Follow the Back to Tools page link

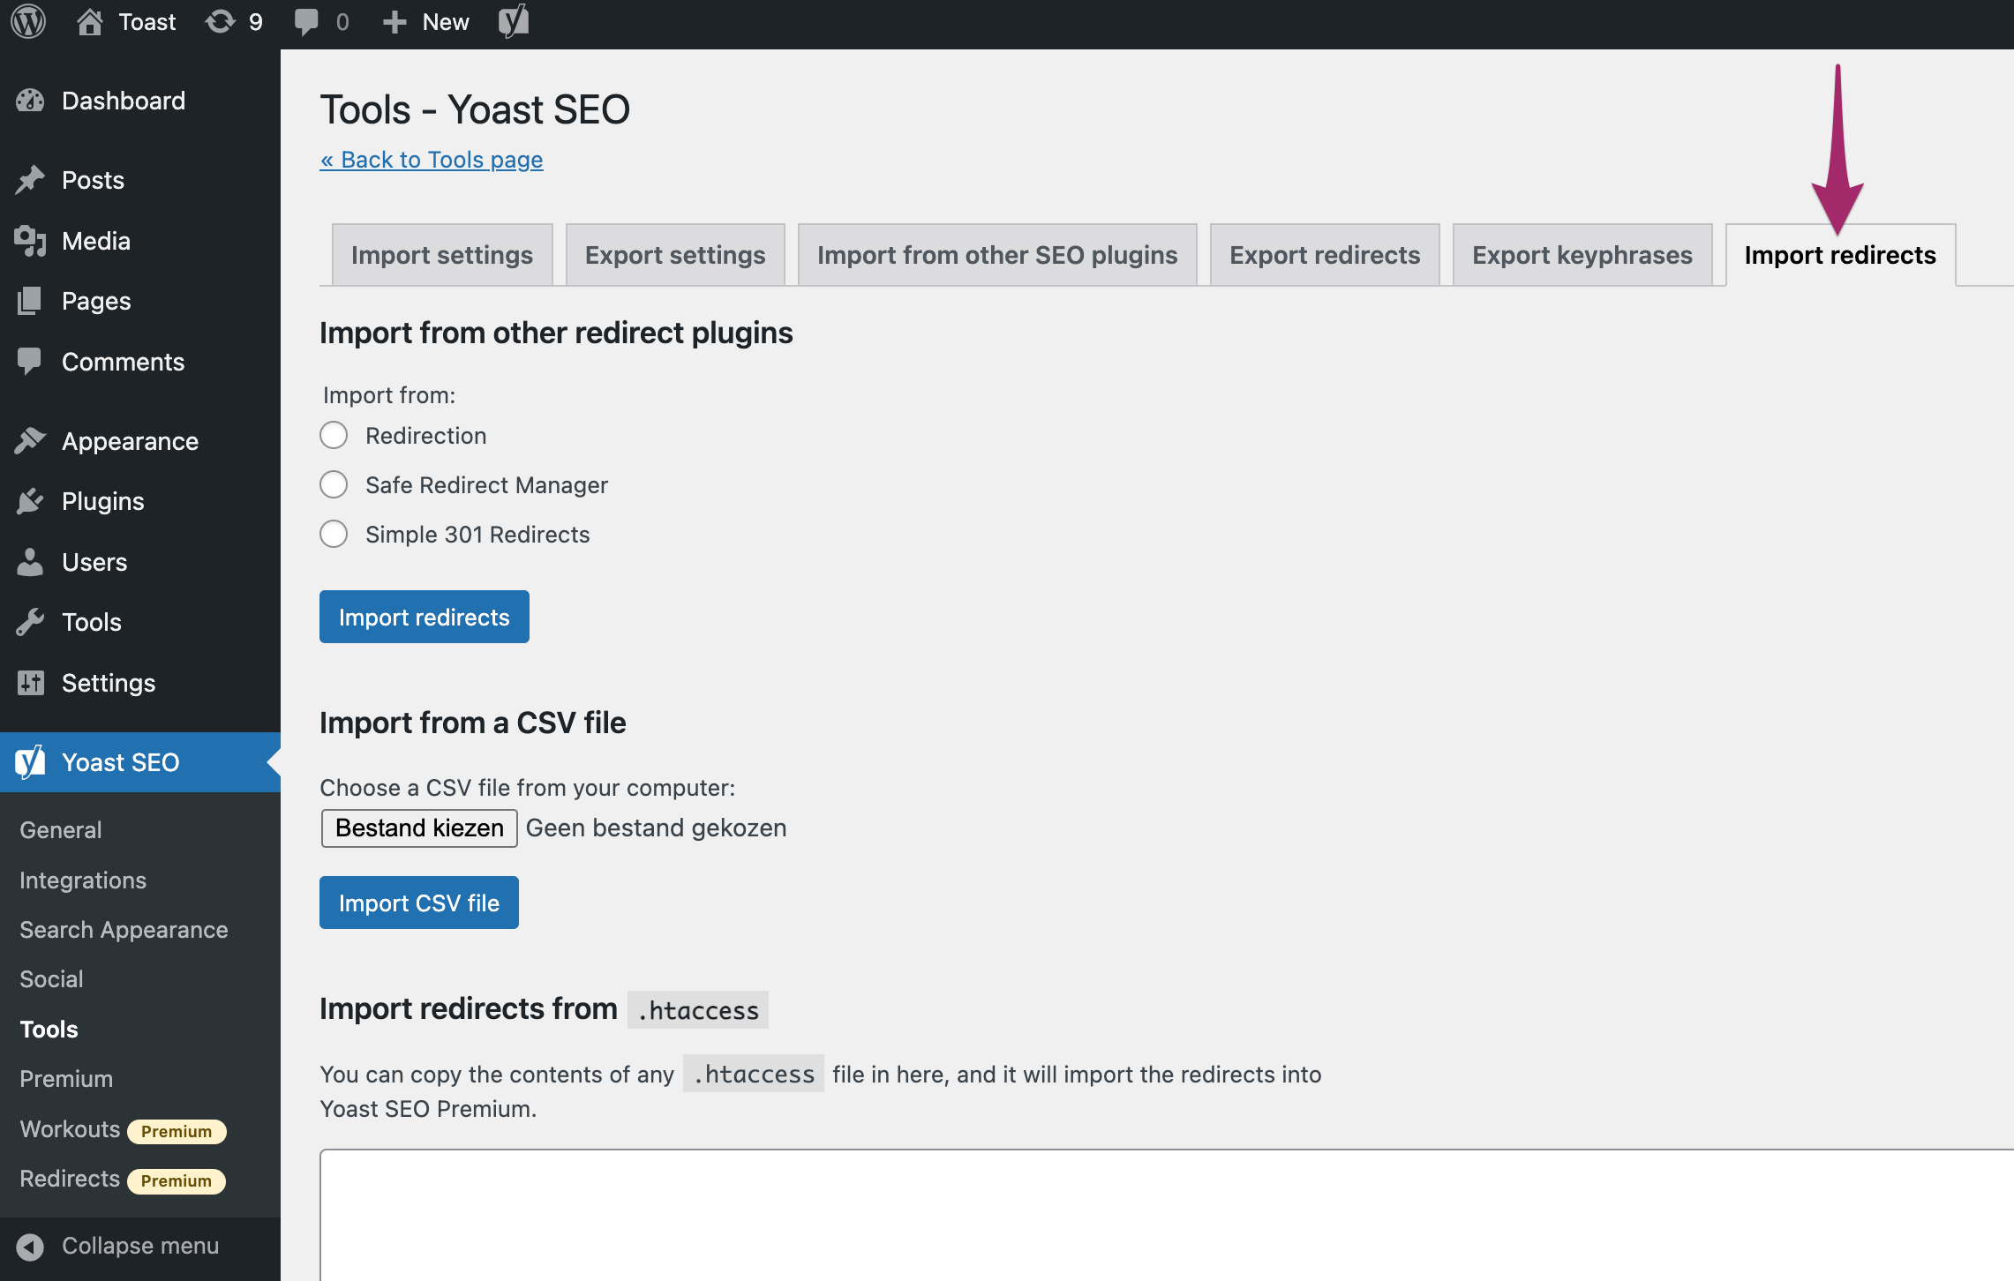pyautogui.click(x=432, y=160)
